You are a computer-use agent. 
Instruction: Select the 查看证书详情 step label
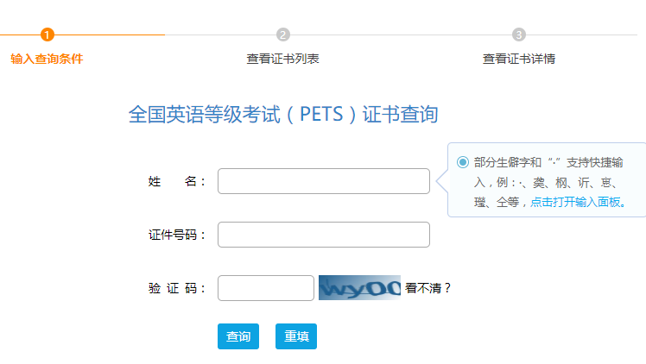coord(519,59)
